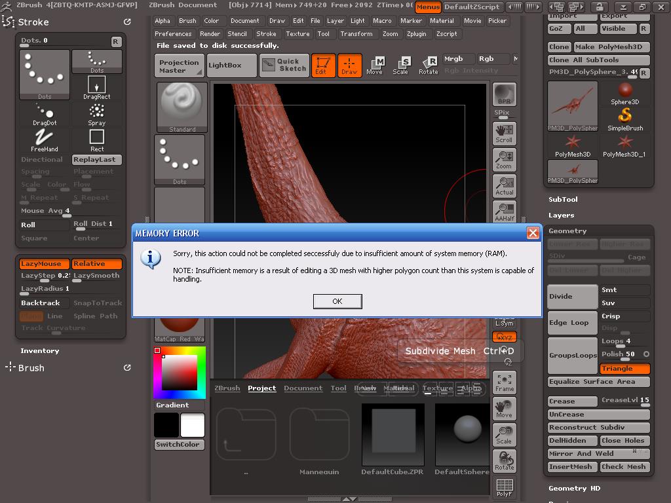Viewport: 671px width, 503px height.
Task: Toggle the Suv smooth UV option
Action: click(x=624, y=303)
